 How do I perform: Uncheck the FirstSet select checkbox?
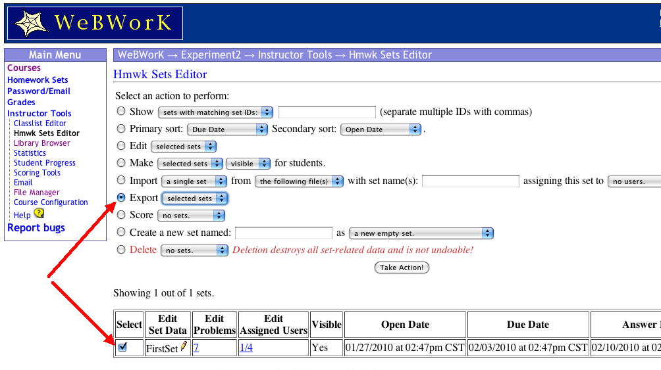[x=122, y=347]
